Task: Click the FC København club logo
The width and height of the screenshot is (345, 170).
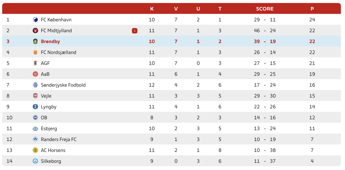Action: [36, 20]
